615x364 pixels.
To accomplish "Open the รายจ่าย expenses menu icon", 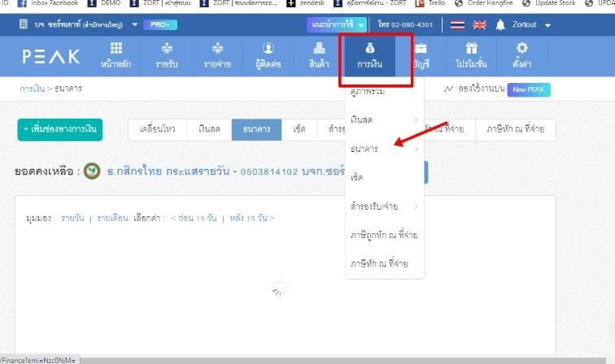I will coord(218,48).
